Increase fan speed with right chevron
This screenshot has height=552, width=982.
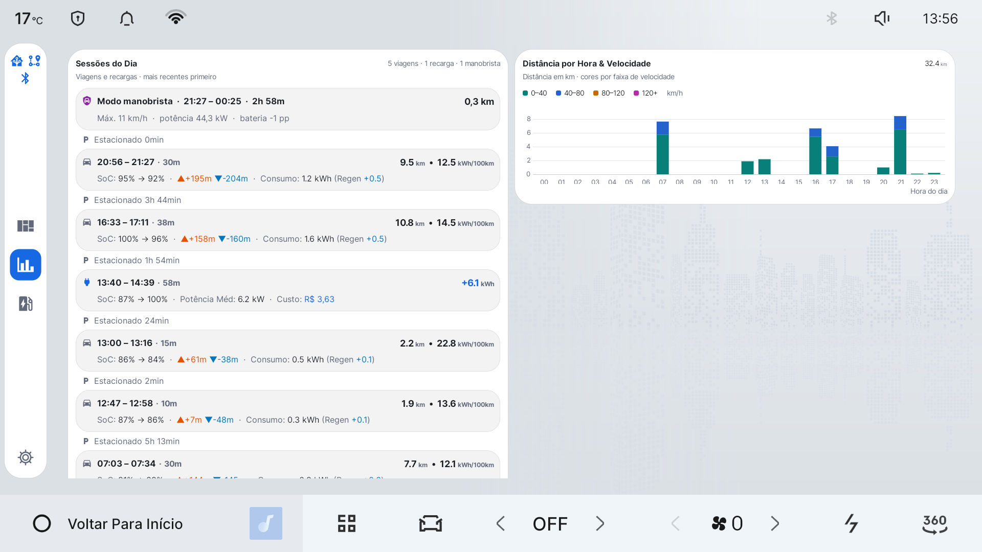pos(775,523)
